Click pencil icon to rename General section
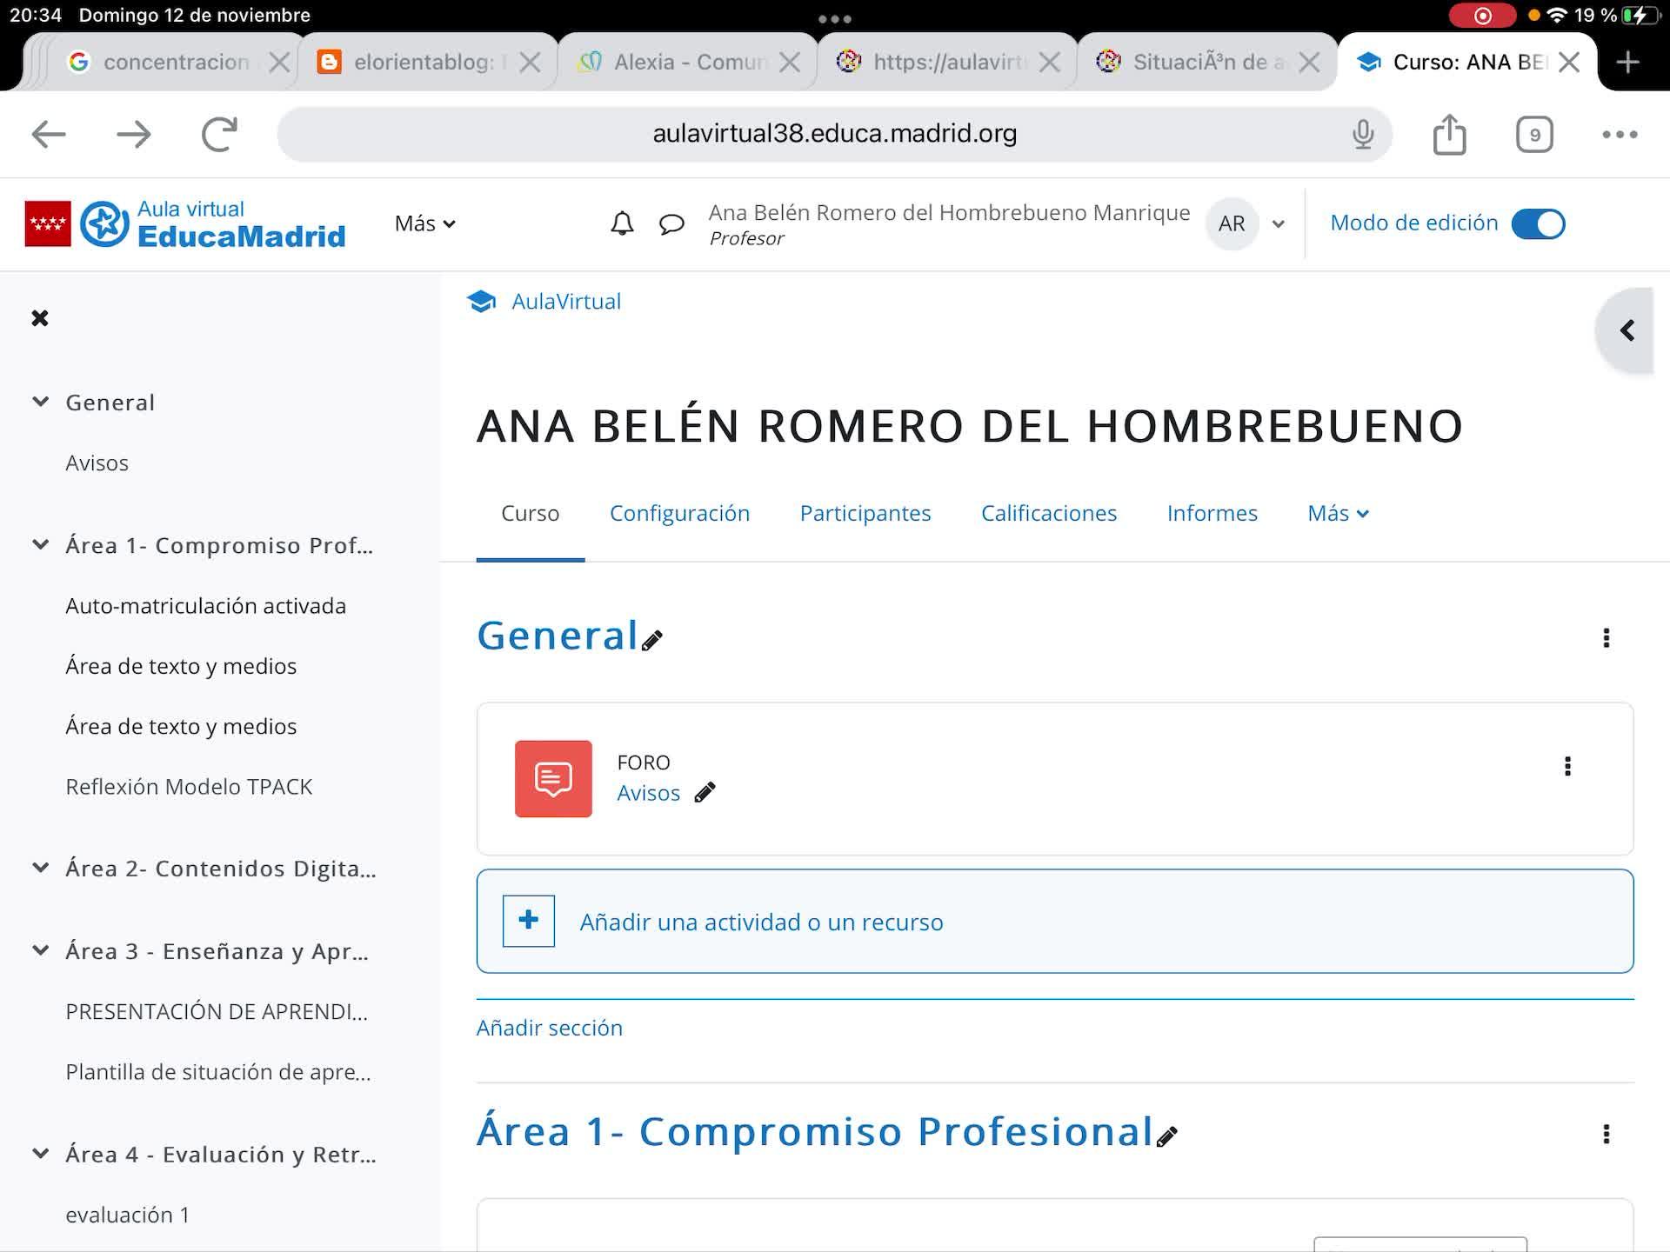Screen dimensions: 1670x1252 (652, 641)
